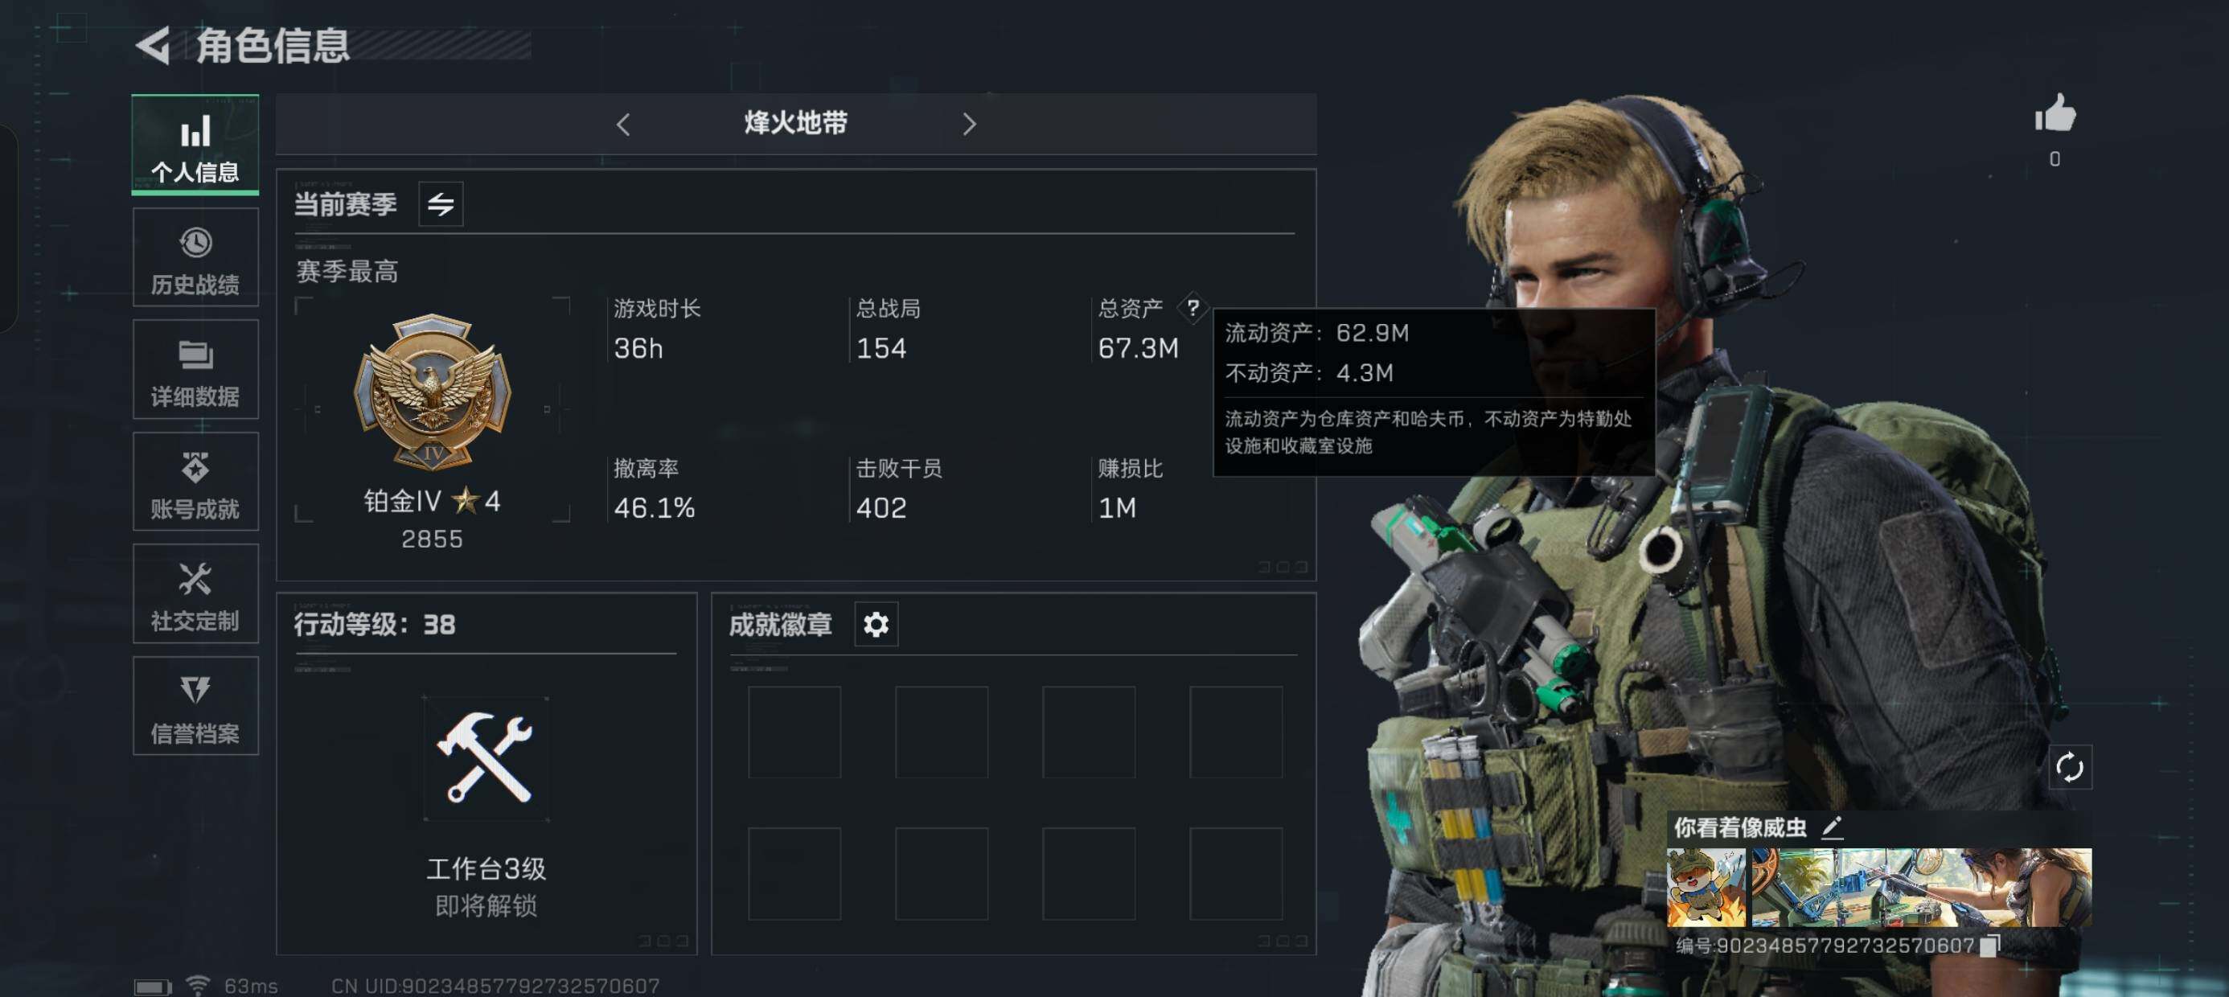Click the rotate character refresh icon
This screenshot has width=2229, height=997.
pyautogui.click(x=2069, y=767)
